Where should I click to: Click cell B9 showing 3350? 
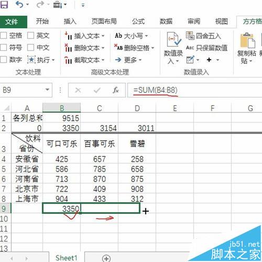(61, 209)
